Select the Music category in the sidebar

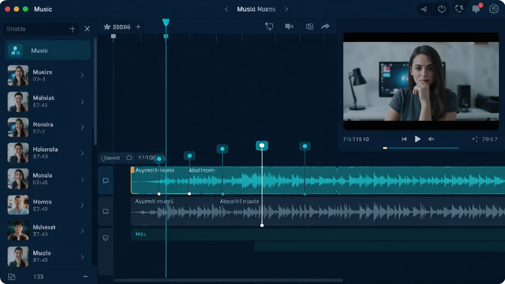click(48, 50)
